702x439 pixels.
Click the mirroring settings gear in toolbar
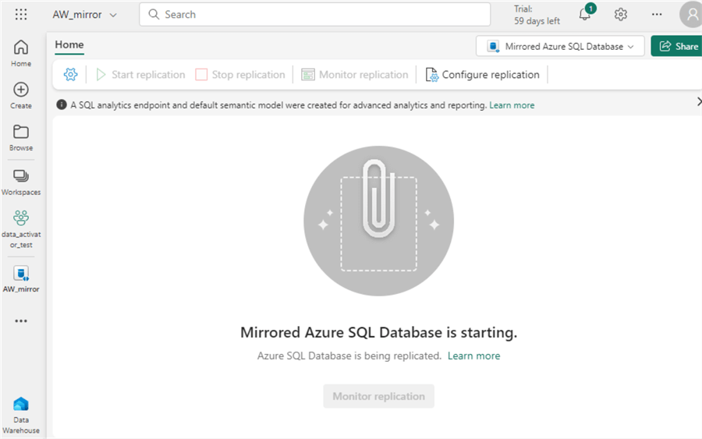70,75
